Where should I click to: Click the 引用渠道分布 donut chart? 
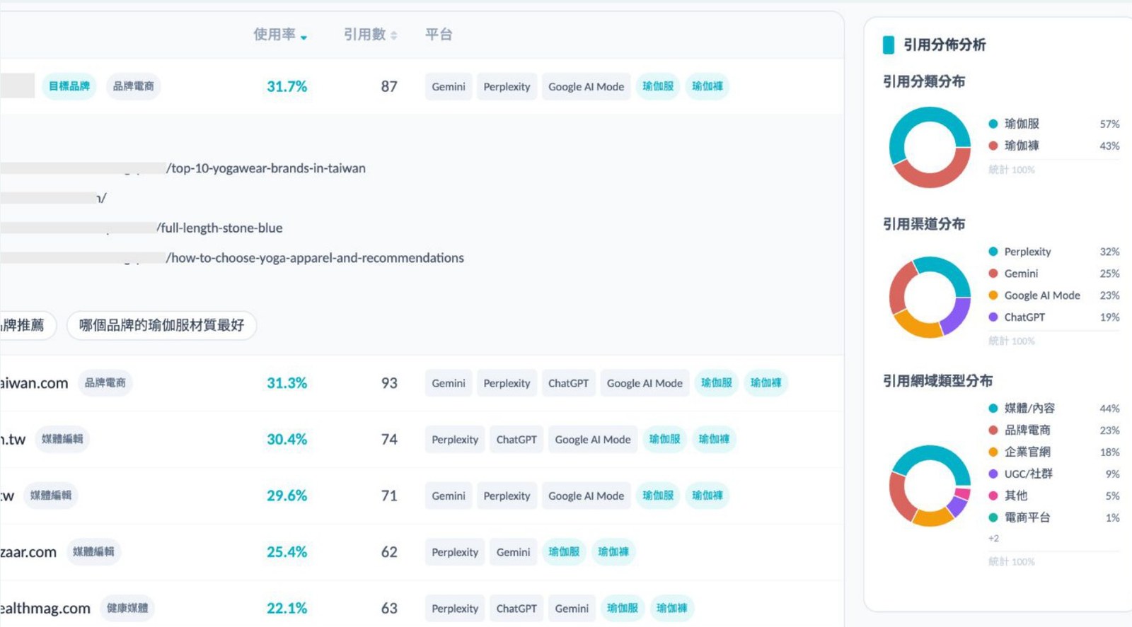pos(930,297)
